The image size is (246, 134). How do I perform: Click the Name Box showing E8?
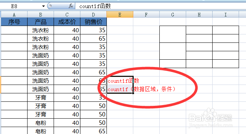[x=21, y=6]
